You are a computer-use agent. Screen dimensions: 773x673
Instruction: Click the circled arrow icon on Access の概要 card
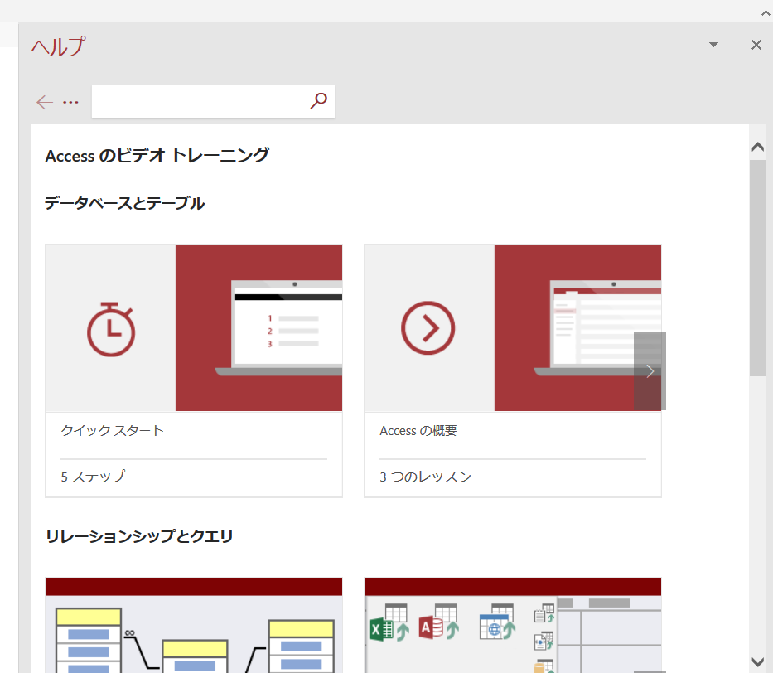click(428, 328)
